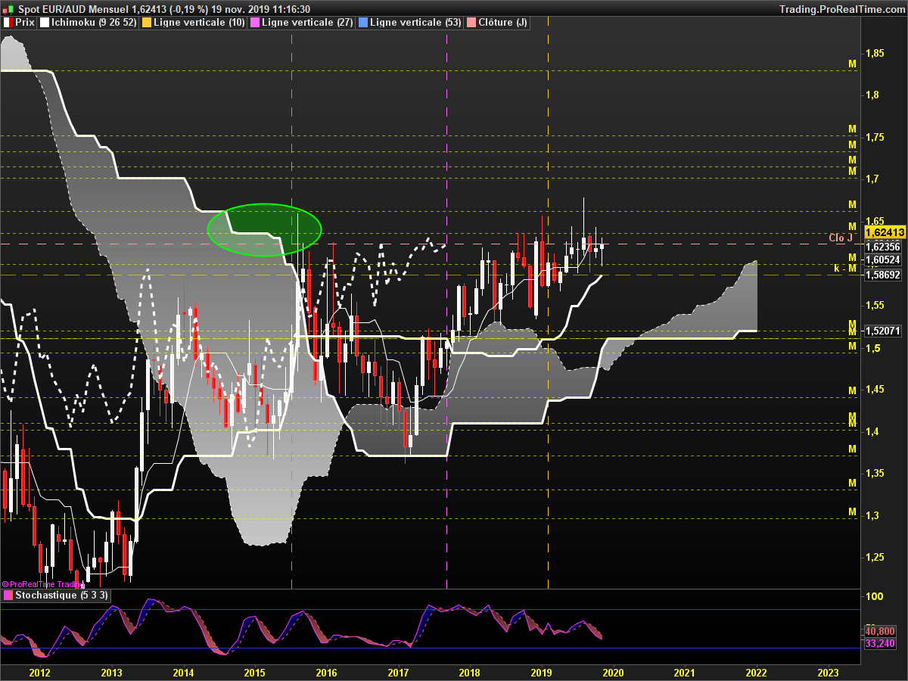Click the 1,58692 price label

[x=883, y=275]
